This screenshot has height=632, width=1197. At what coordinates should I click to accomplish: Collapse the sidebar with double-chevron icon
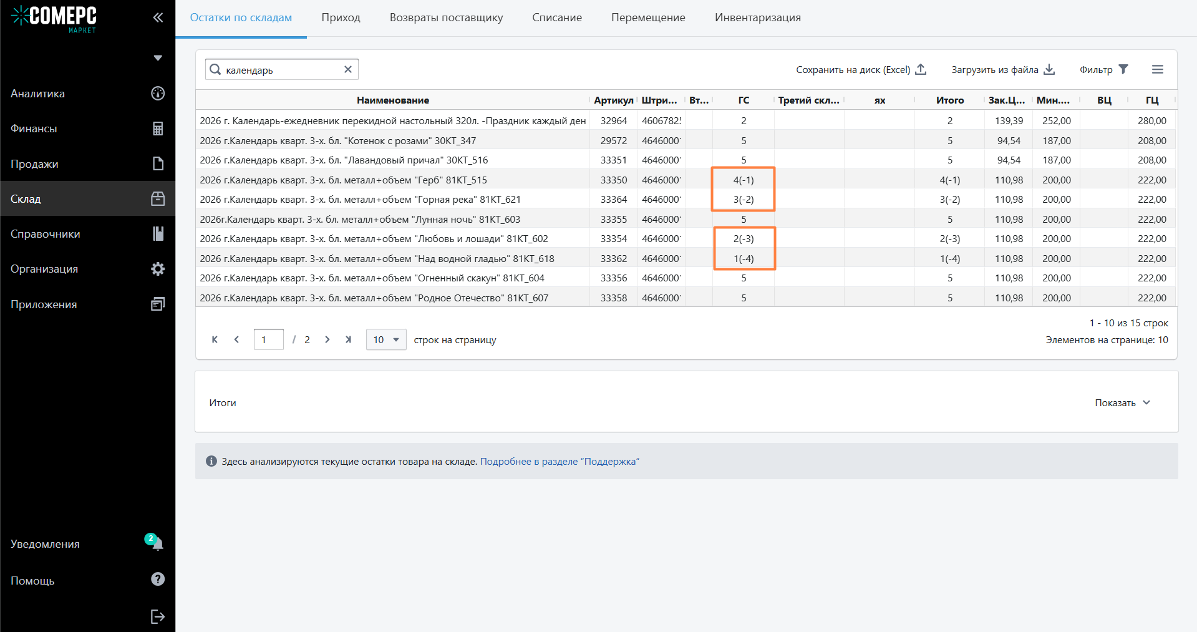point(158,17)
